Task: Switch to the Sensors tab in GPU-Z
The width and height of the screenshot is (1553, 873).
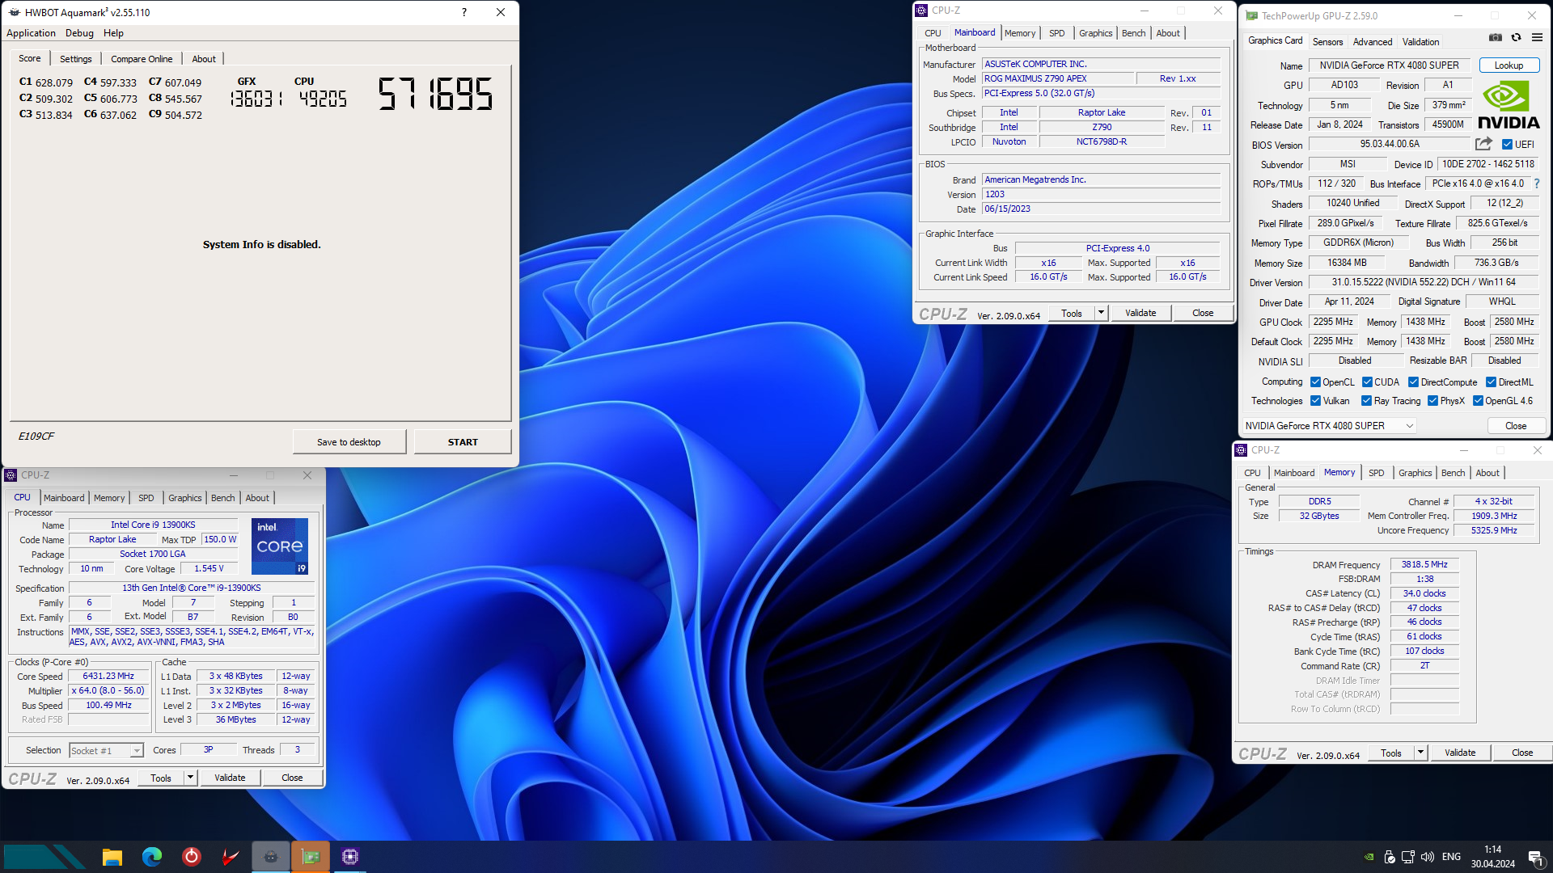Action: coord(1327,42)
